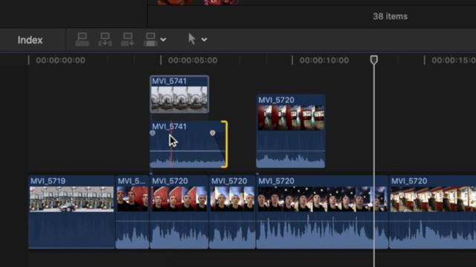Select the connected MVI_5720 clip above storyline

(291, 131)
